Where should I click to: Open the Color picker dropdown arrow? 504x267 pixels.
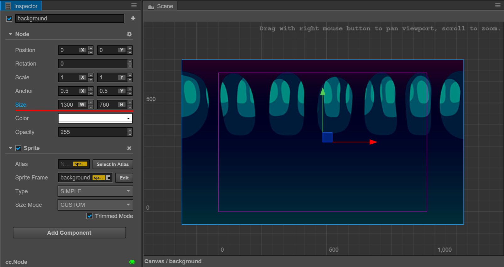coord(129,118)
